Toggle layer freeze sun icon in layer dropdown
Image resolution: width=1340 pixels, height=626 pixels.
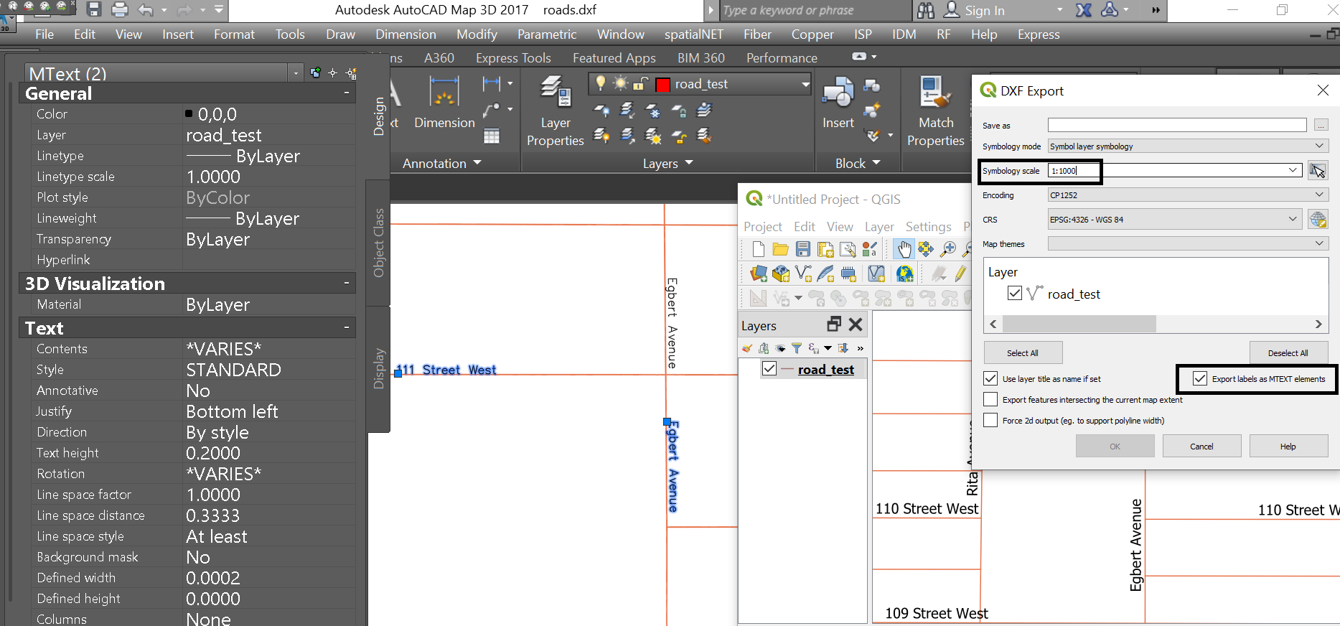620,83
